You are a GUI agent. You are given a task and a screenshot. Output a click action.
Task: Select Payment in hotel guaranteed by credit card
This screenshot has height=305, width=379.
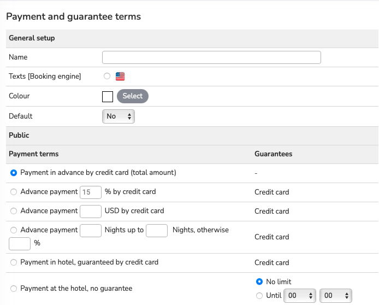14,262
